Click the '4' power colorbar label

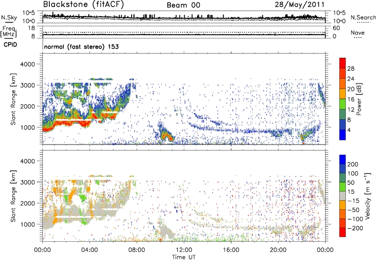349,130
